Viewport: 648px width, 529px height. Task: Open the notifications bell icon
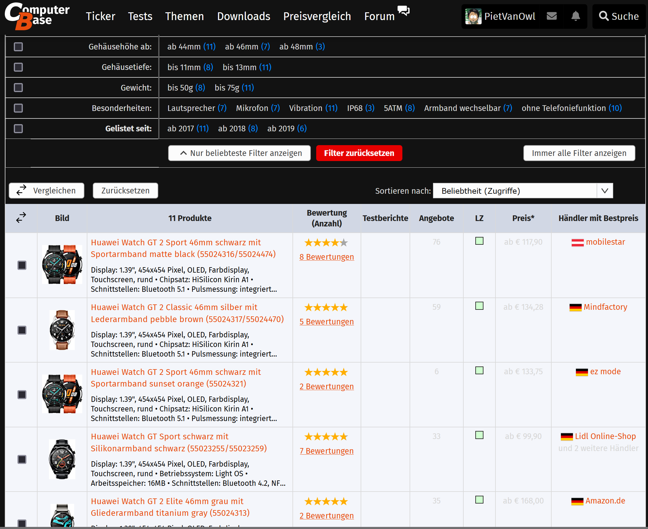575,16
